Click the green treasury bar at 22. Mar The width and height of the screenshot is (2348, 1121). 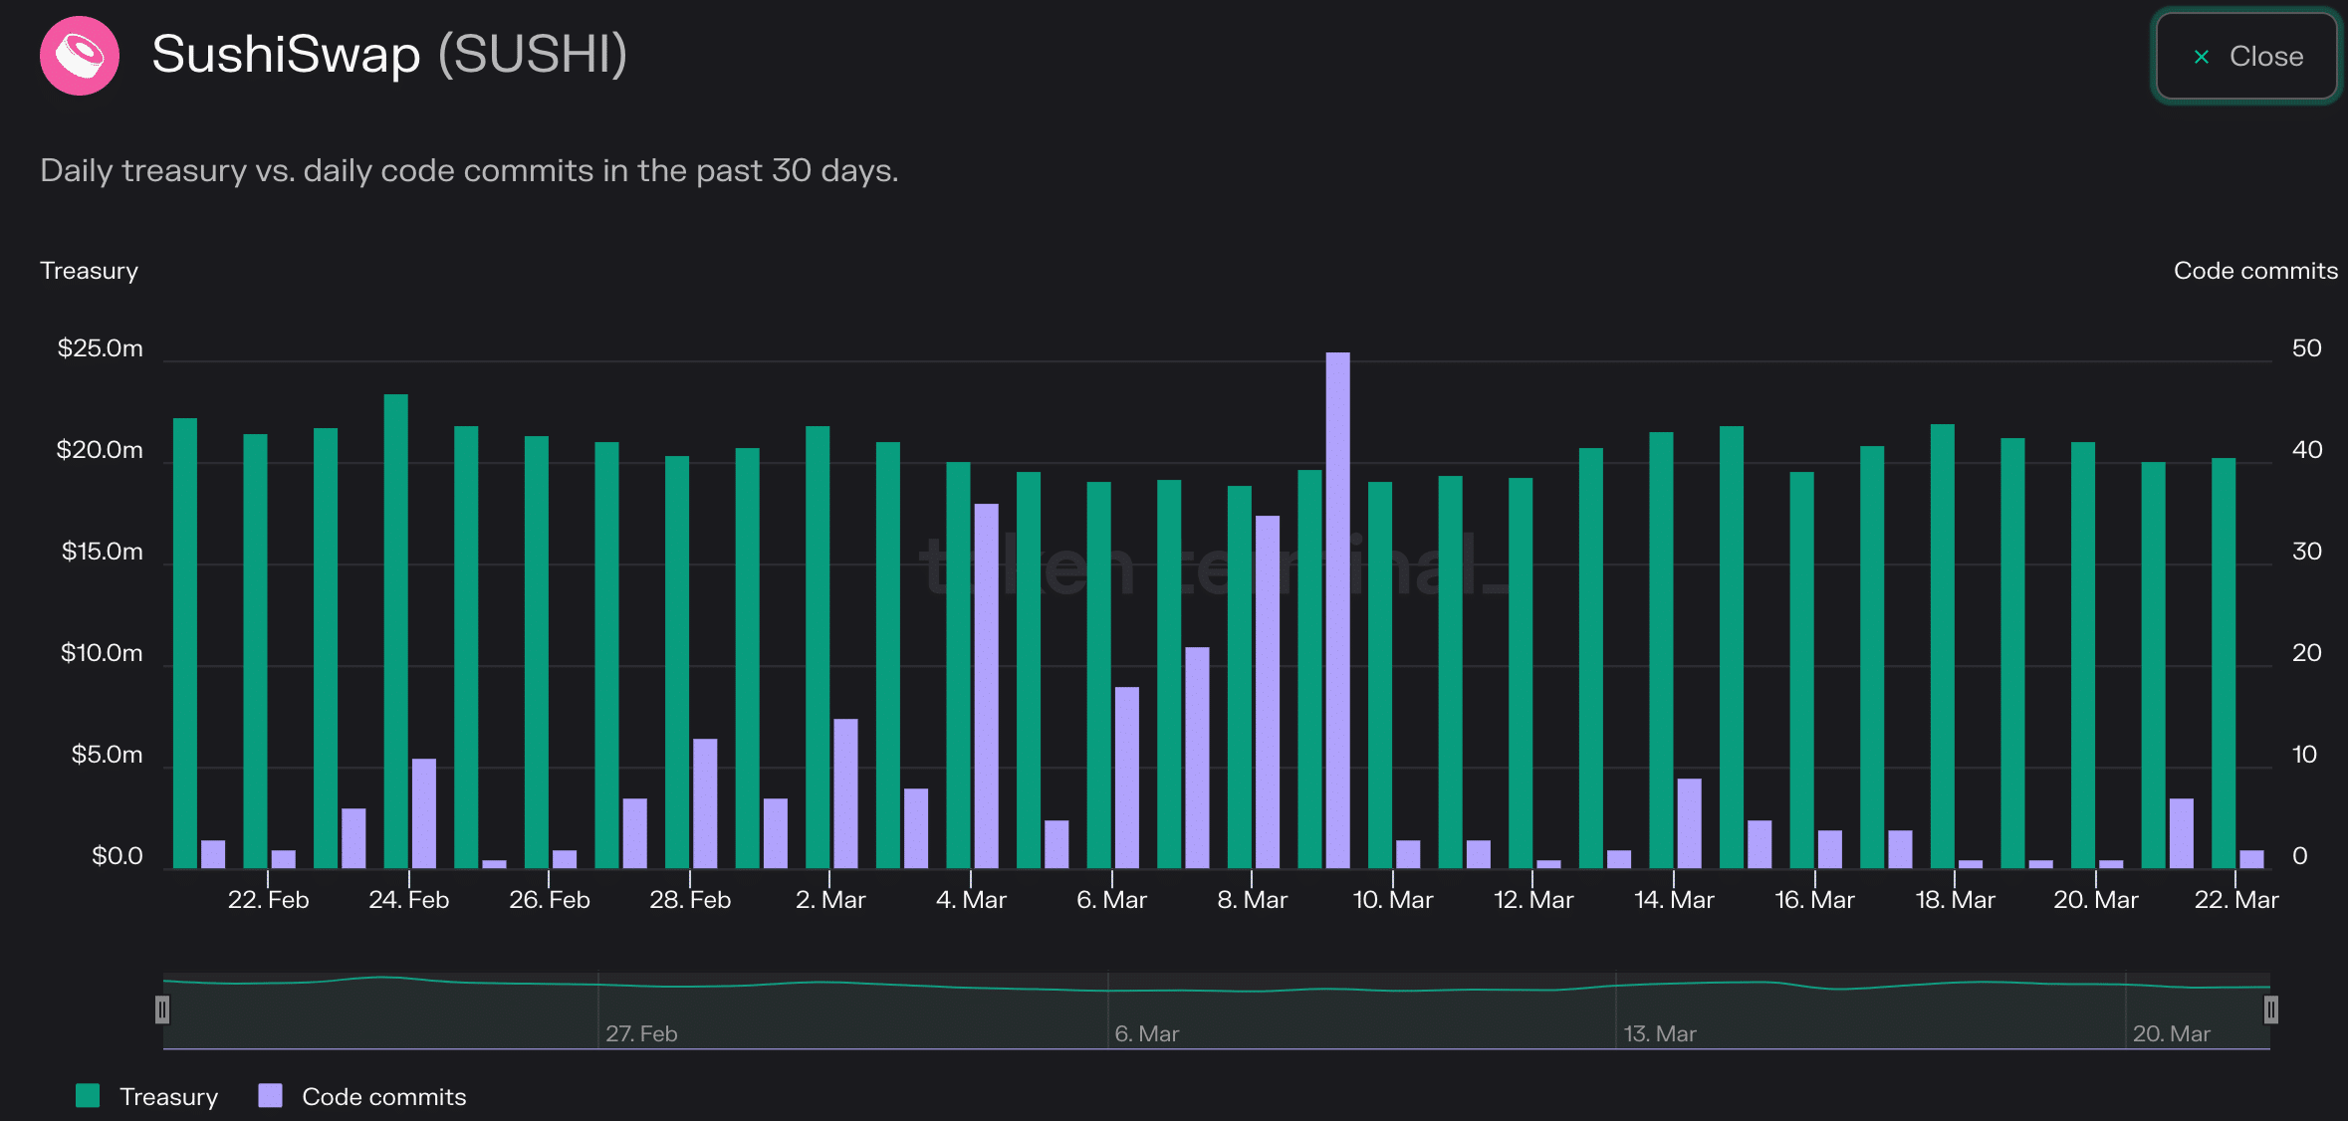(2223, 662)
